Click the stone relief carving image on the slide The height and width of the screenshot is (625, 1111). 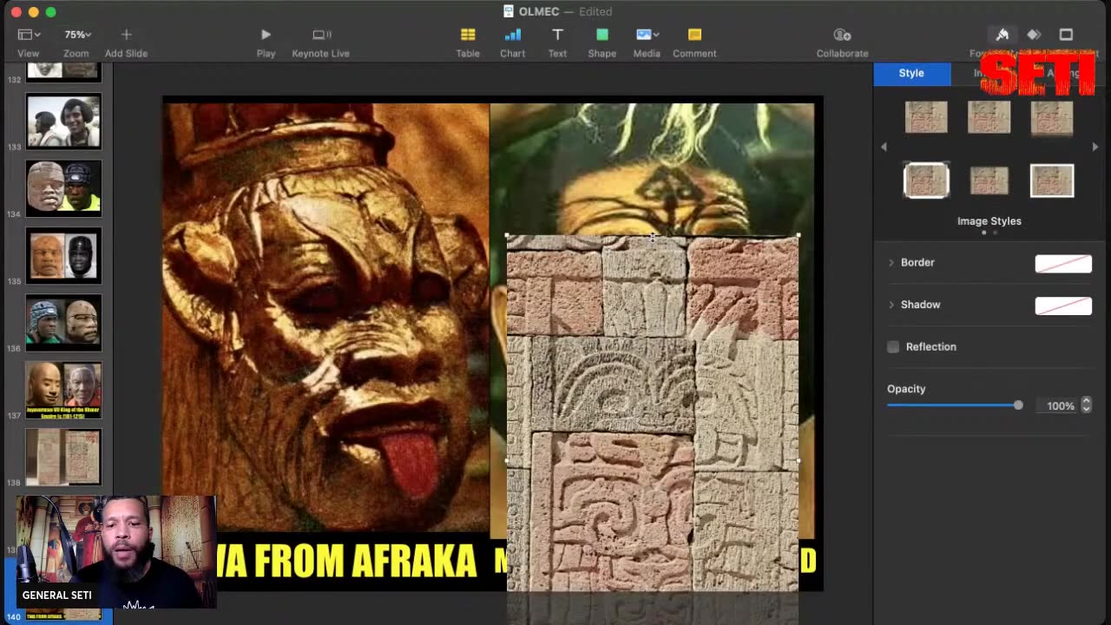pyautogui.click(x=652, y=412)
